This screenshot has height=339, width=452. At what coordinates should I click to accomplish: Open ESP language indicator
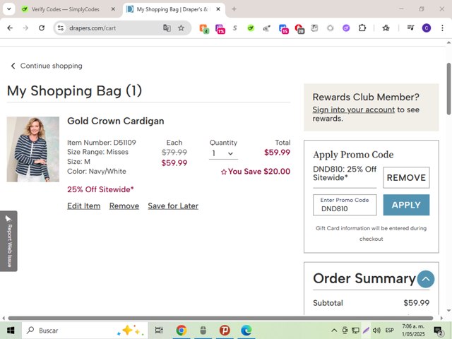point(389,331)
